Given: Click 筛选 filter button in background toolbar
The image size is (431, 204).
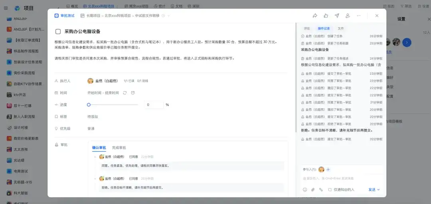Looking at the screenshot, I should (x=406, y=6).
